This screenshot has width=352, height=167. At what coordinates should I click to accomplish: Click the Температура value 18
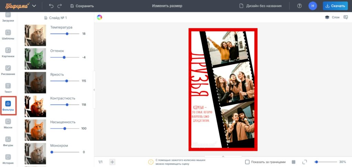pyautogui.click(x=84, y=34)
